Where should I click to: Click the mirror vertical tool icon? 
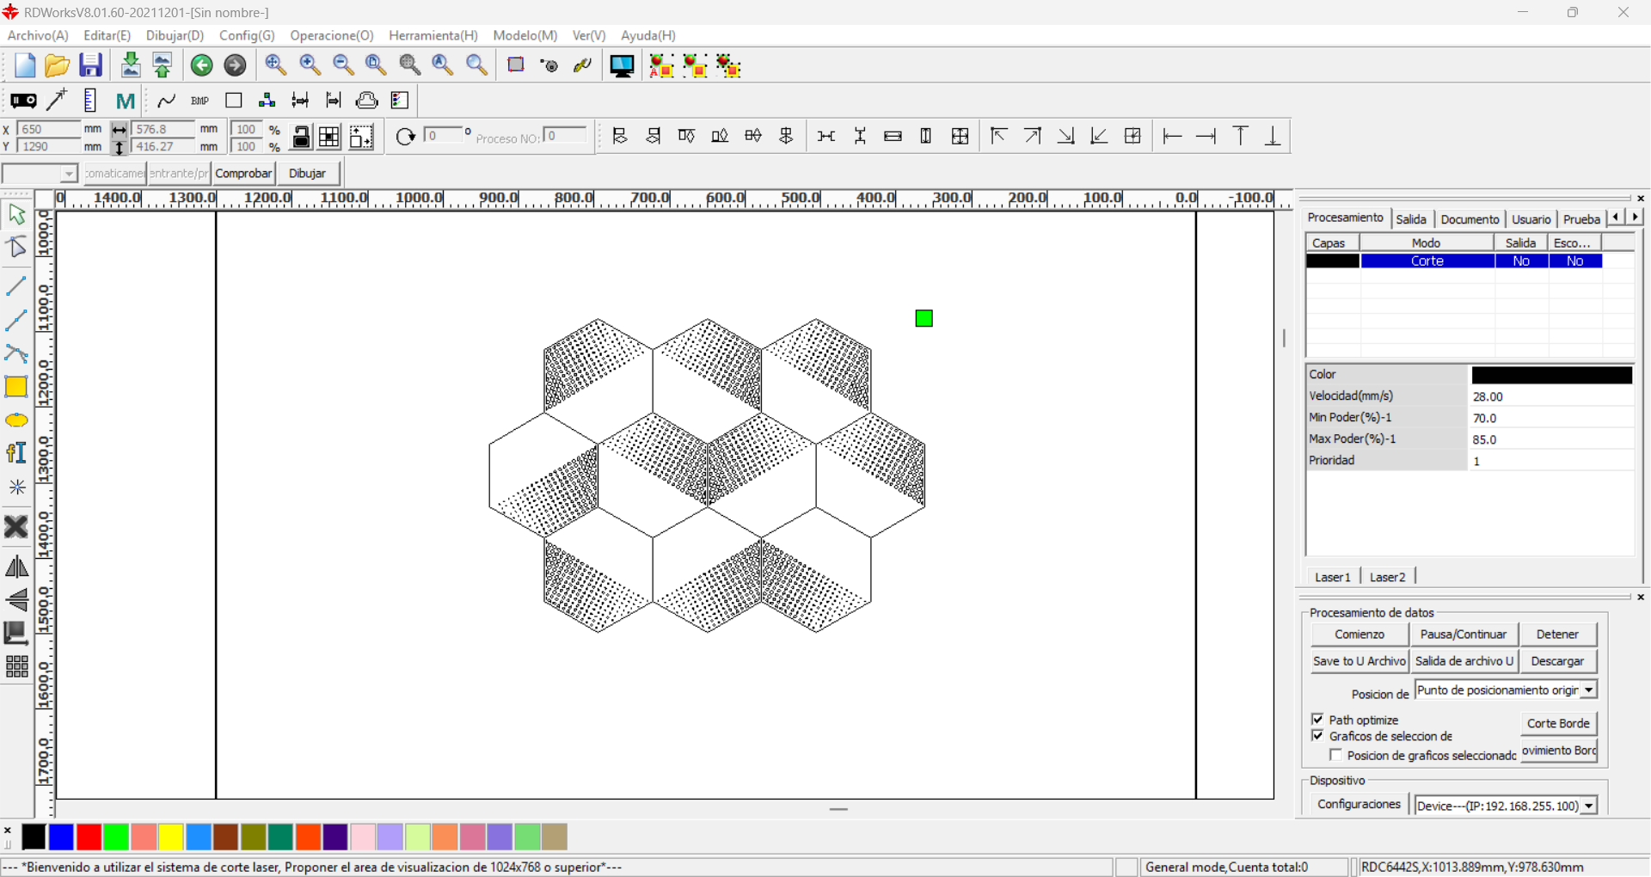[x=16, y=599]
